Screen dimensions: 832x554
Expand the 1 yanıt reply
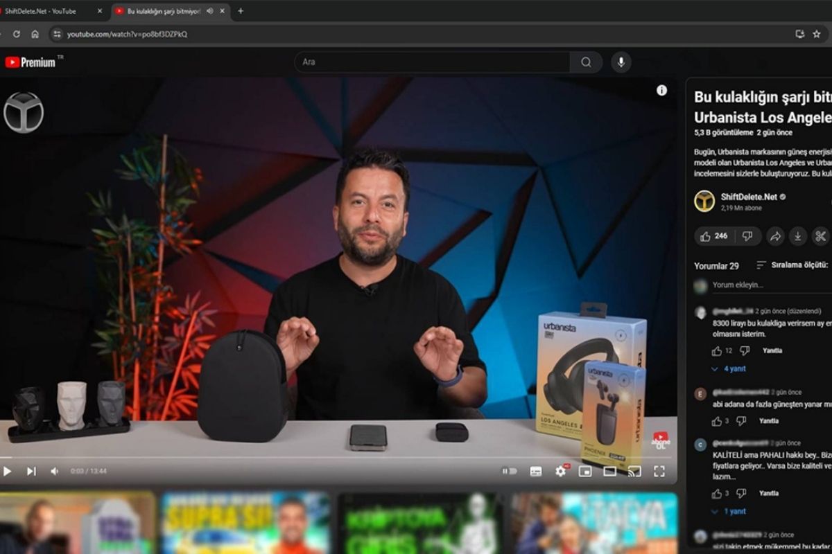(x=729, y=511)
